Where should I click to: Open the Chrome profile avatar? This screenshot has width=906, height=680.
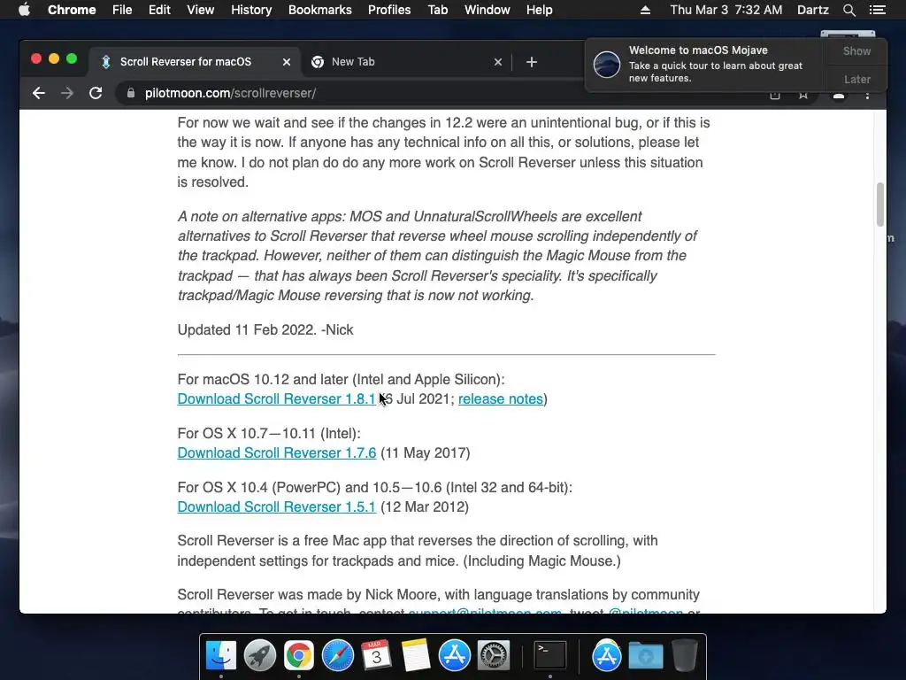click(x=839, y=96)
